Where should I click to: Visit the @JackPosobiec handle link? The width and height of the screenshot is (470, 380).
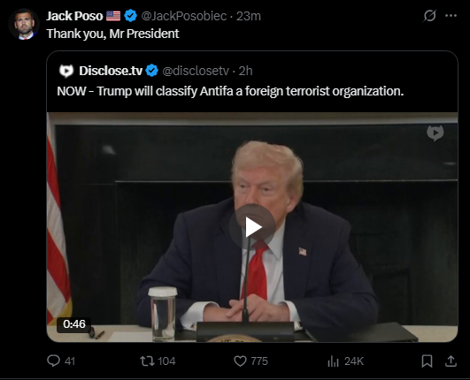coord(184,16)
